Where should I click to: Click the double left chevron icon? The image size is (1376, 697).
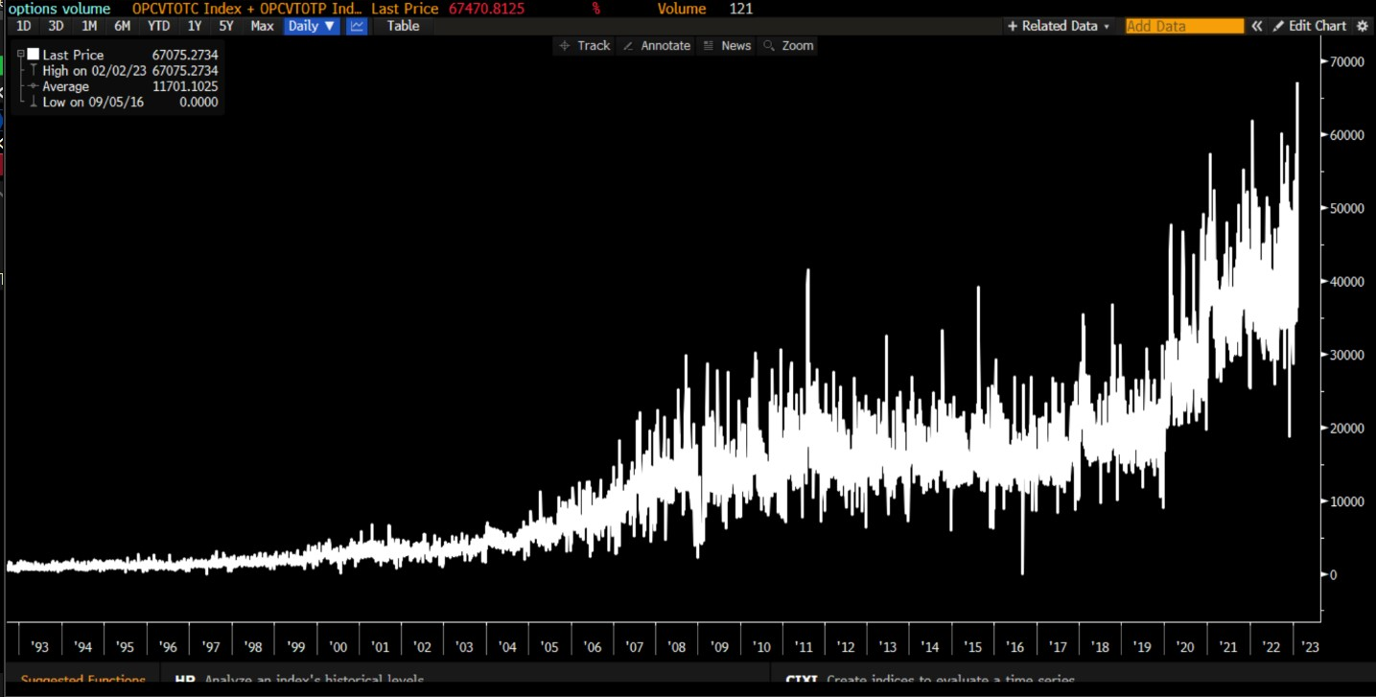(1256, 26)
